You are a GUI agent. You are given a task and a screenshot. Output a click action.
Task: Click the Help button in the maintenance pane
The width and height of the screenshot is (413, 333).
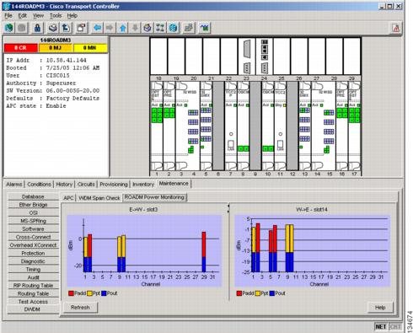click(x=380, y=308)
